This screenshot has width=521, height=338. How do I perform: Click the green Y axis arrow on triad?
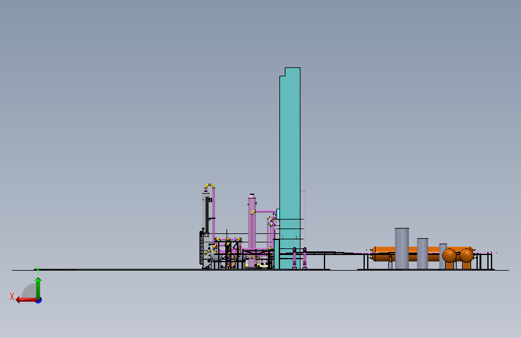click(38, 287)
